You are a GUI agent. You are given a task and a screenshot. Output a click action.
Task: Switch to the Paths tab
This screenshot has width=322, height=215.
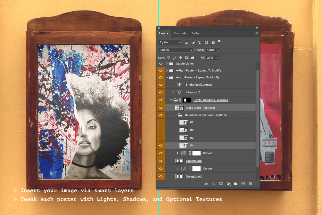click(195, 33)
